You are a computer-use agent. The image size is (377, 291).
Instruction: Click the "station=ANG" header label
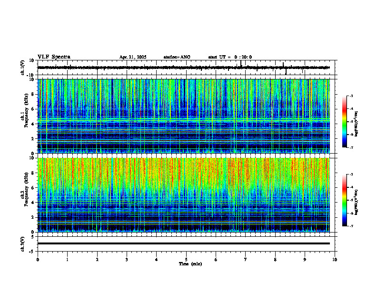point(177,57)
